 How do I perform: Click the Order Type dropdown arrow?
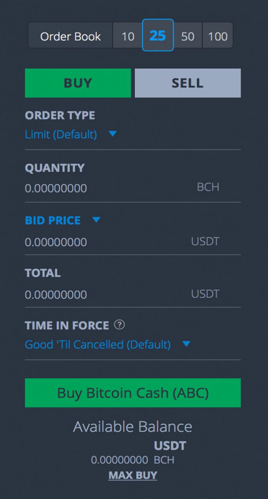(112, 134)
